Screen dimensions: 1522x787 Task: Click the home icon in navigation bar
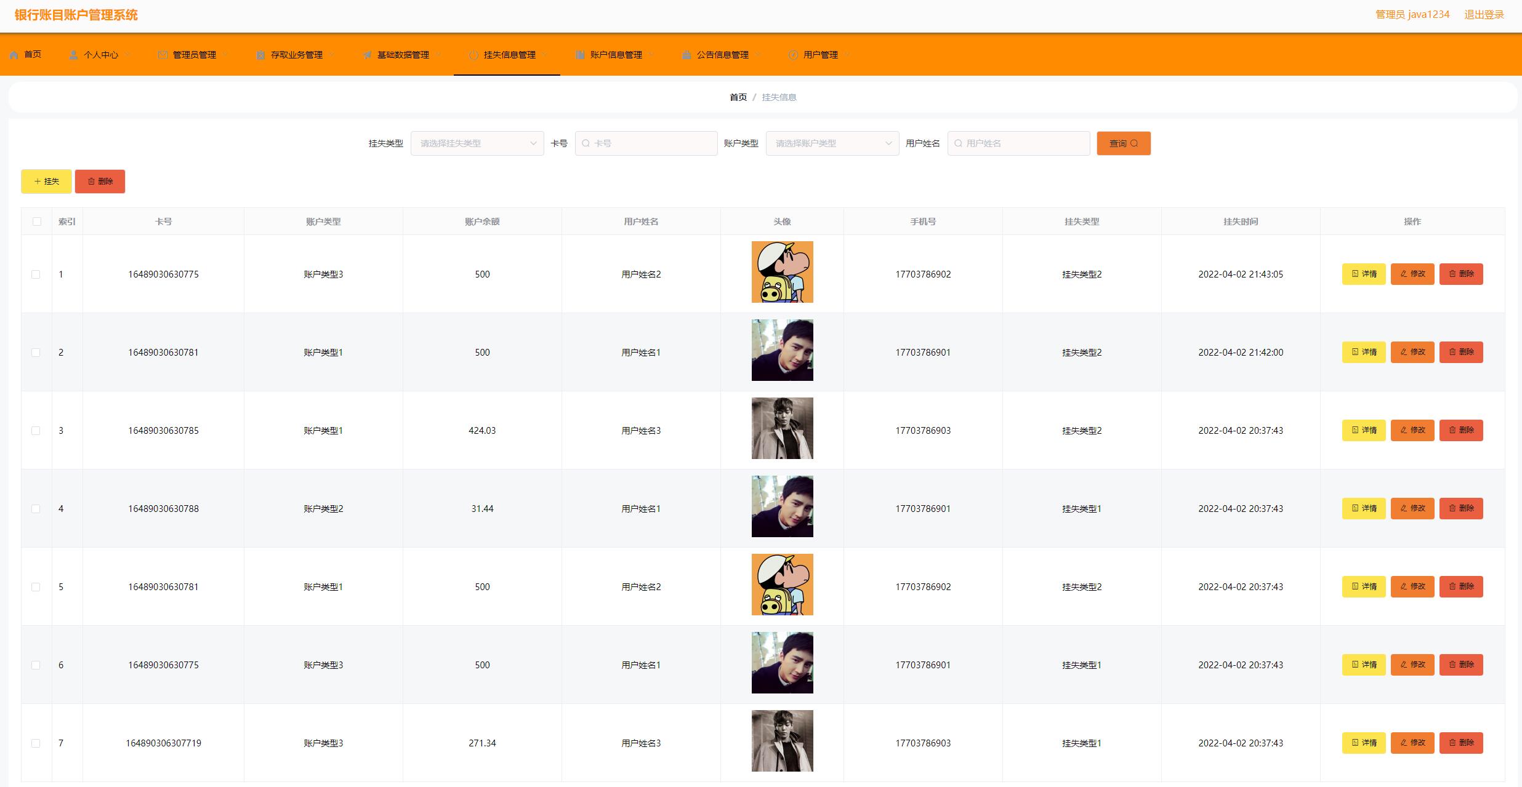pos(14,55)
